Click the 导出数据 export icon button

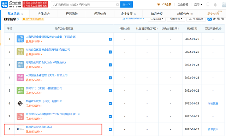coord(196,19)
